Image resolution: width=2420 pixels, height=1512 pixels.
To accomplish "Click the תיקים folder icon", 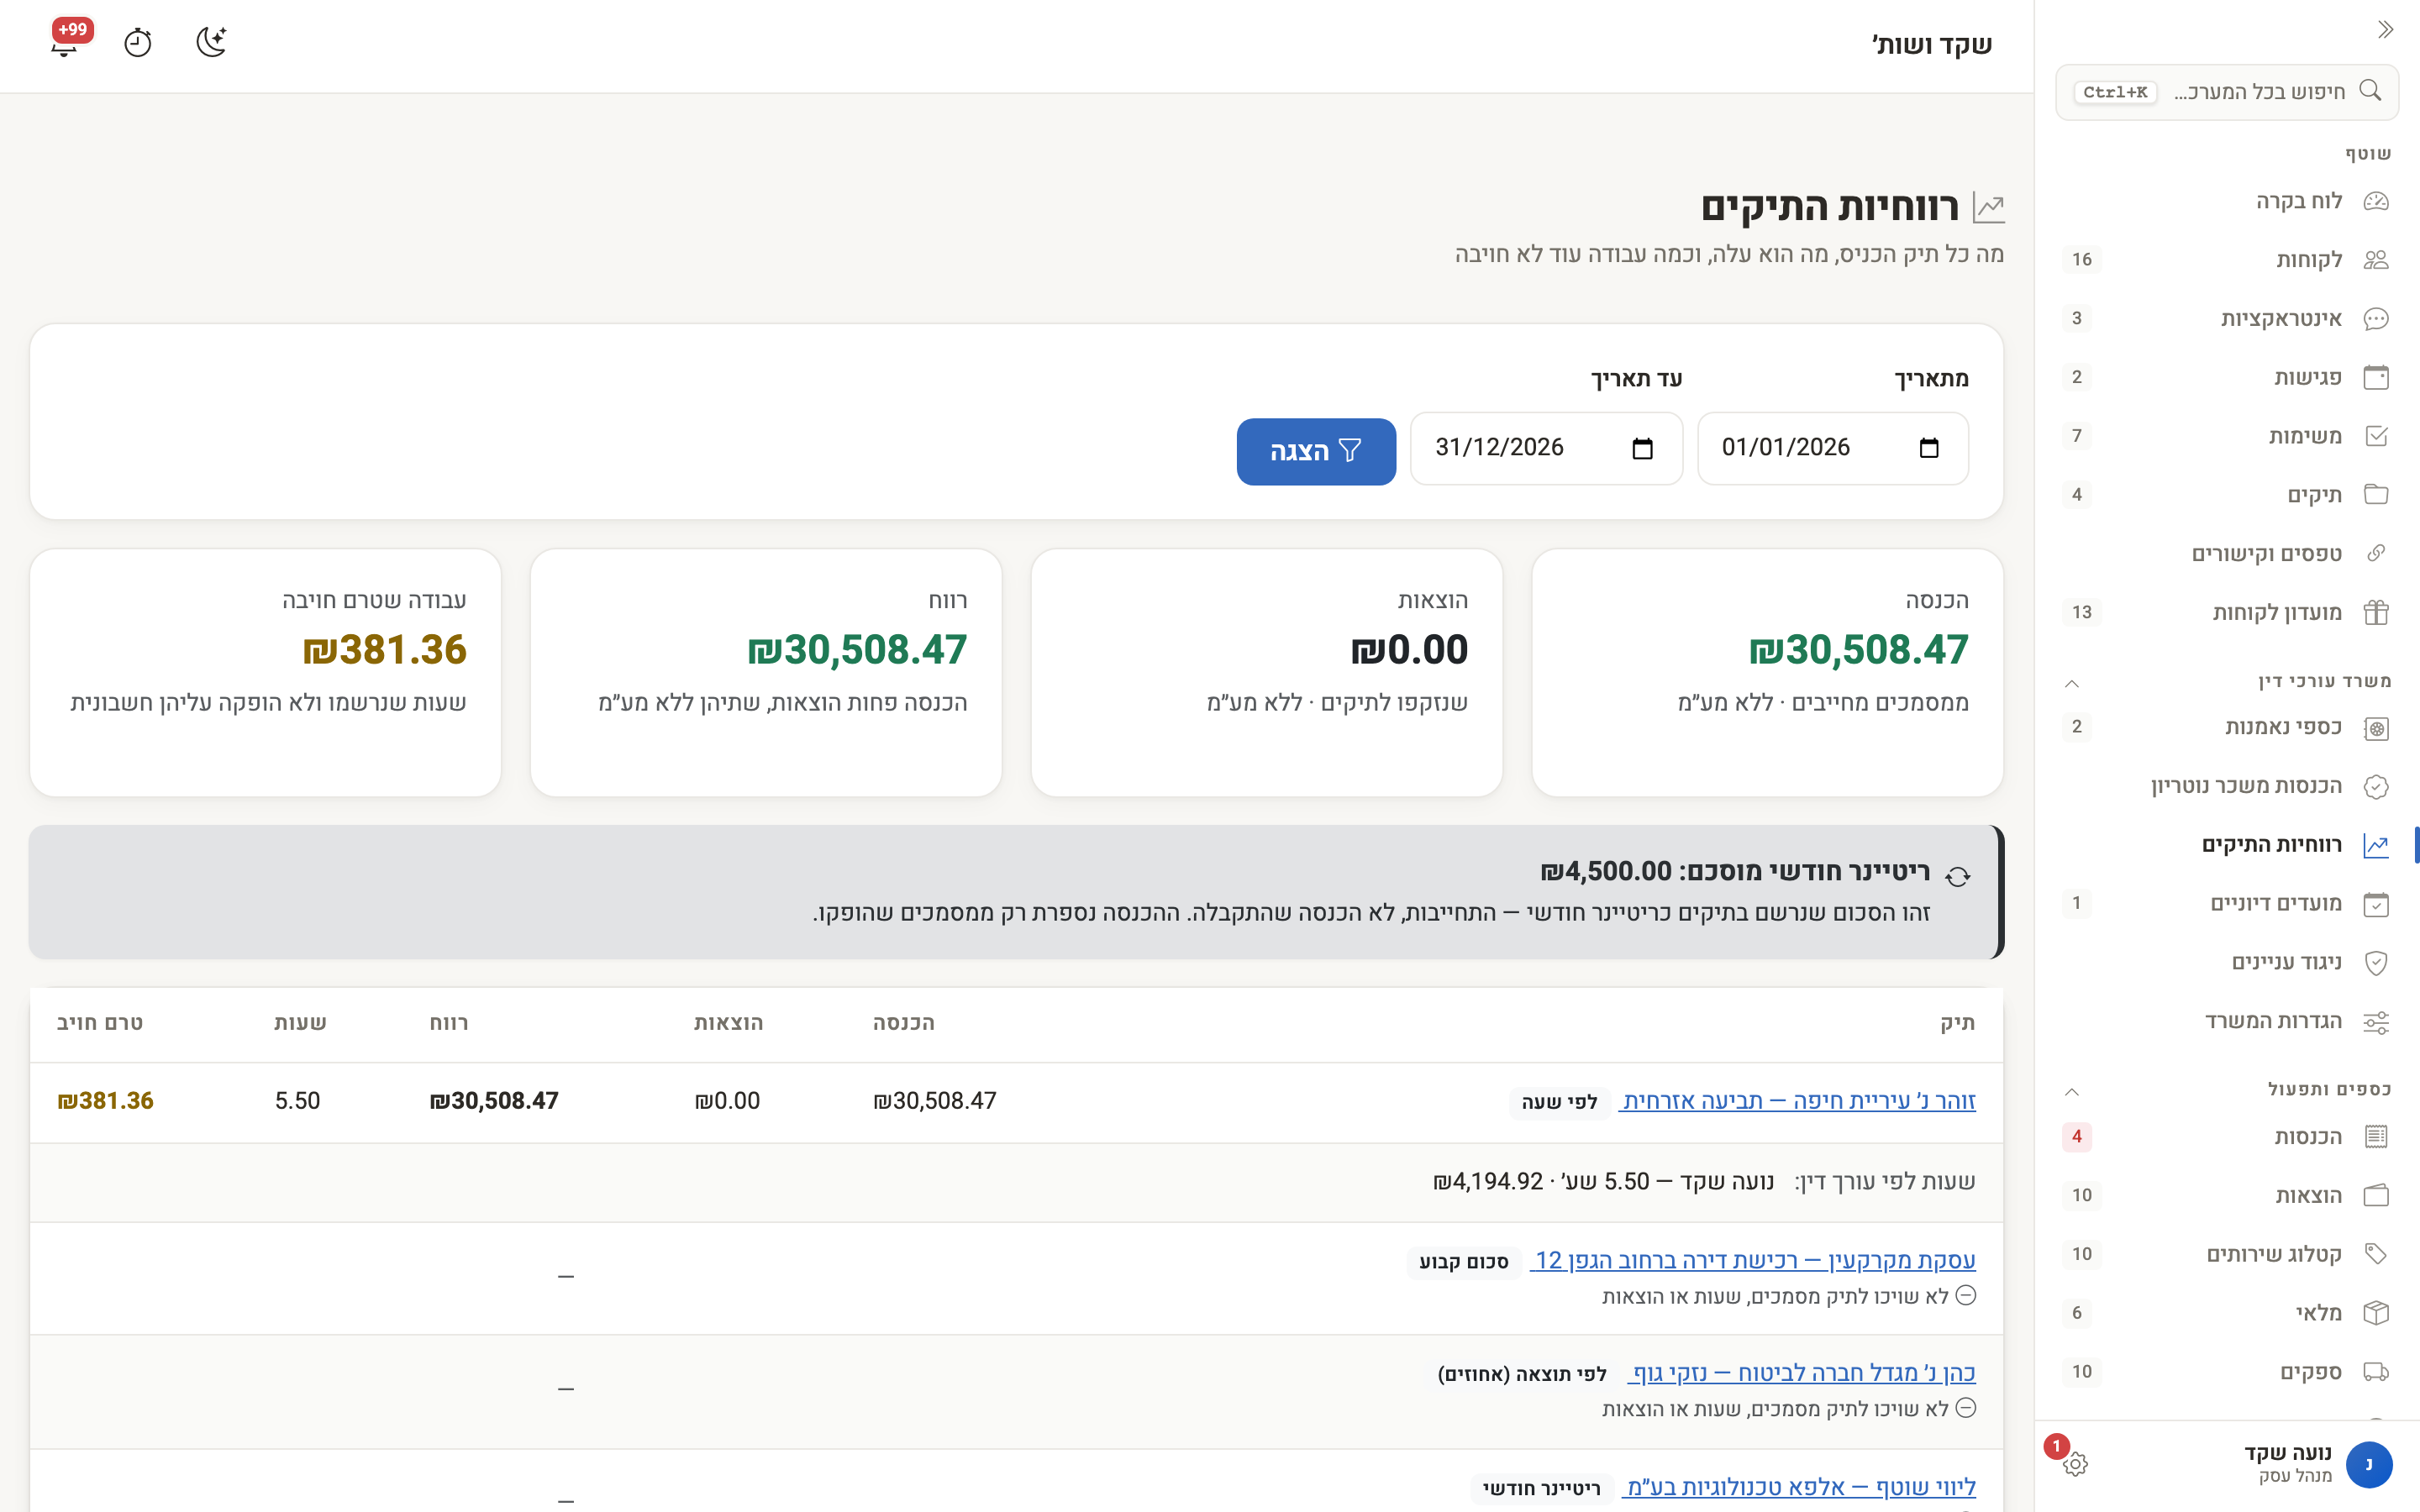I will [2376, 494].
